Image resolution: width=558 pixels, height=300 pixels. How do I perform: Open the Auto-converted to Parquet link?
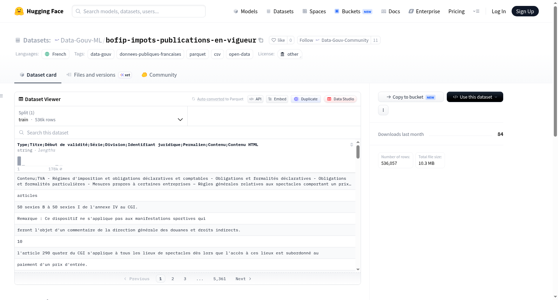tap(211, 99)
